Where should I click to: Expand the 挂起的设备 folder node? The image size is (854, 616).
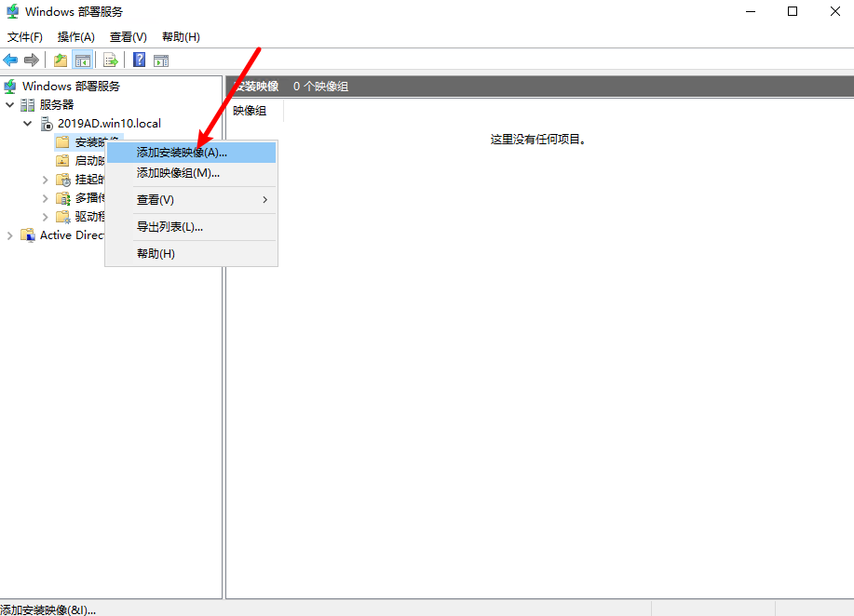pyautogui.click(x=45, y=180)
